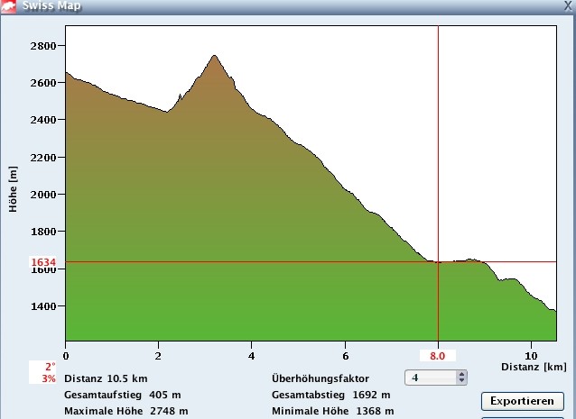This screenshot has width=576, height=419.
Task: Decrease Überhöhungsfaktor with the down arrow
Action: [462, 381]
